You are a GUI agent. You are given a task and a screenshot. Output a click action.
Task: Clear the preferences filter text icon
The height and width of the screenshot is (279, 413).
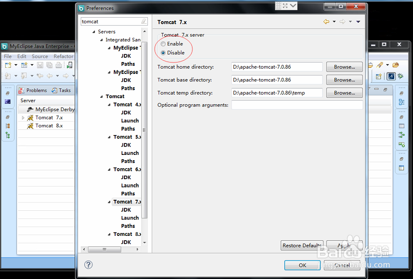144,22
